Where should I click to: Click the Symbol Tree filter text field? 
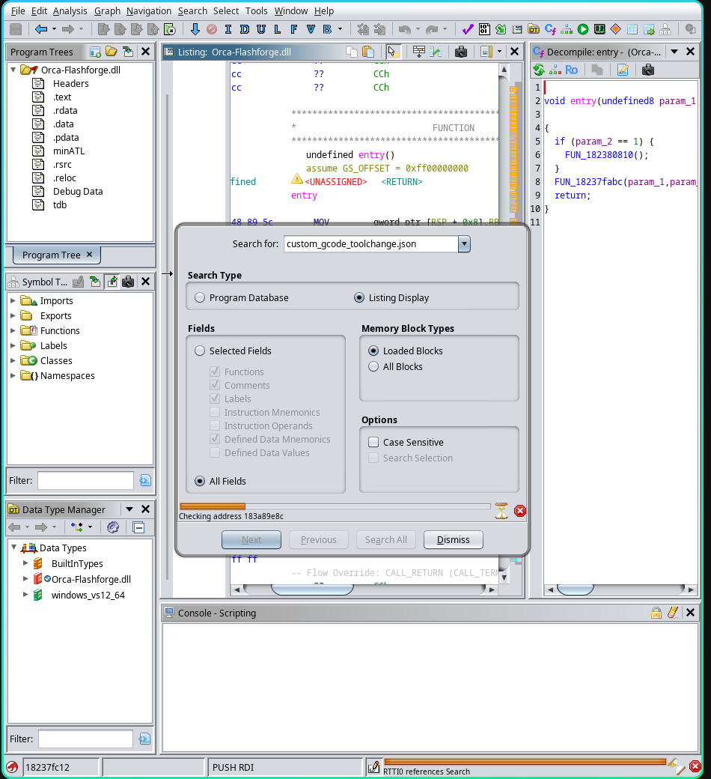coord(85,480)
